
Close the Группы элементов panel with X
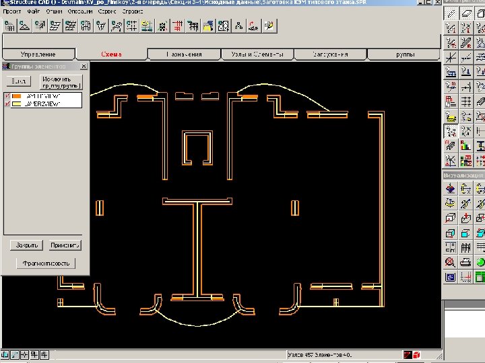[84, 67]
